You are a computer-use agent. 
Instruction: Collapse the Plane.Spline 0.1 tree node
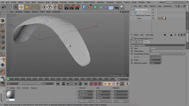[131, 9]
